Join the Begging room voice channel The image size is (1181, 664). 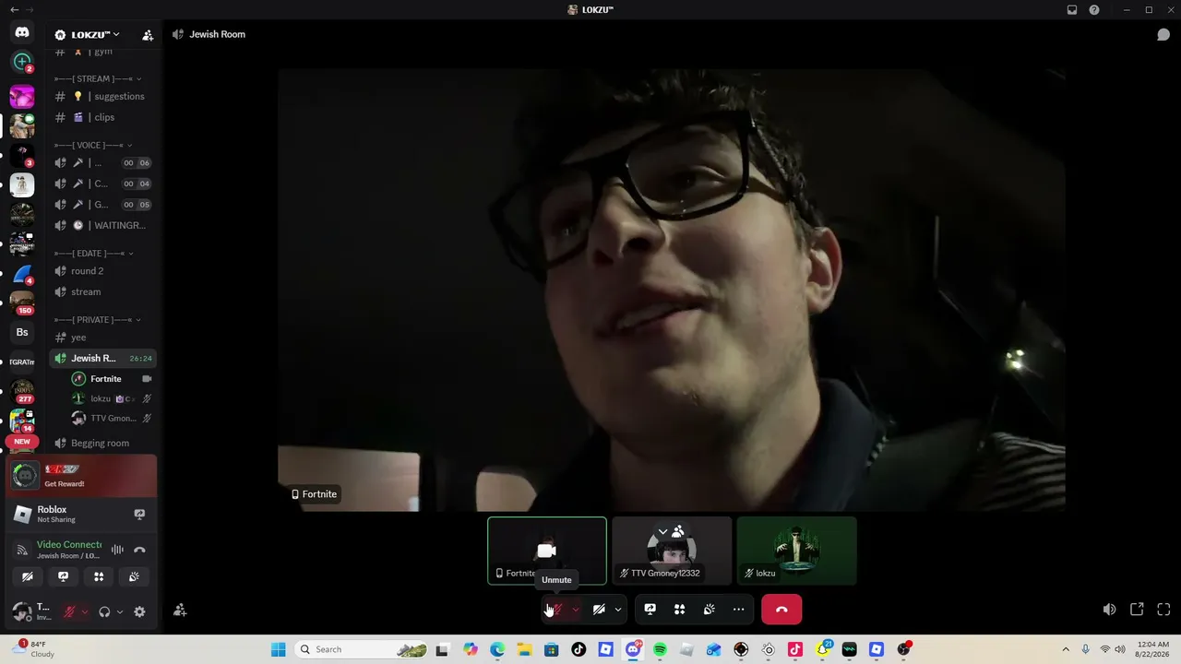[x=101, y=444]
